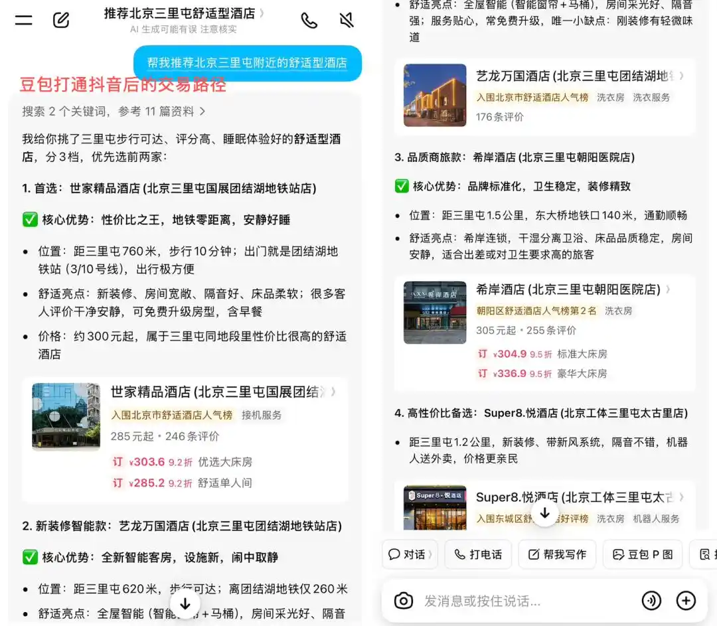
Task: Tap 285元起 · 246条评价 text
Action: tap(165, 437)
